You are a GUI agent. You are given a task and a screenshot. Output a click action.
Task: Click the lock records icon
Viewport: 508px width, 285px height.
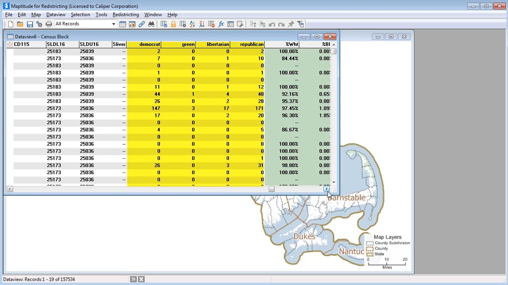[x=173, y=24]
